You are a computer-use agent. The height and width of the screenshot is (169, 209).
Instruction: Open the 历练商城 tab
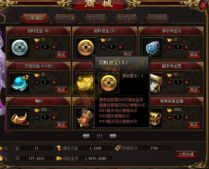[157, 18]
